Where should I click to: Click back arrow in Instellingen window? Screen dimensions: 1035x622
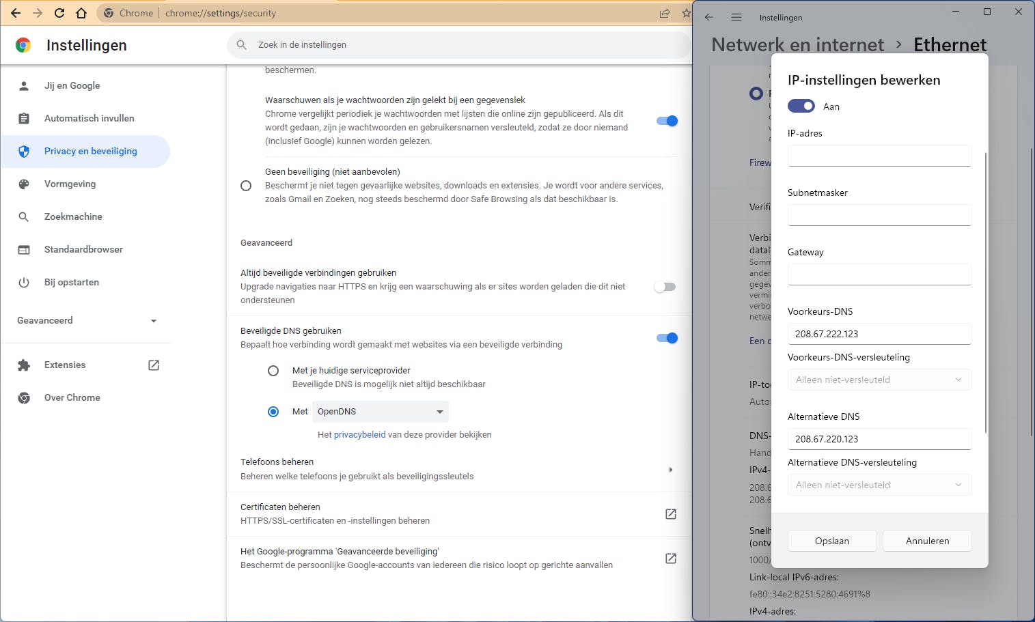pyautogui.click(x=709, y=17)
